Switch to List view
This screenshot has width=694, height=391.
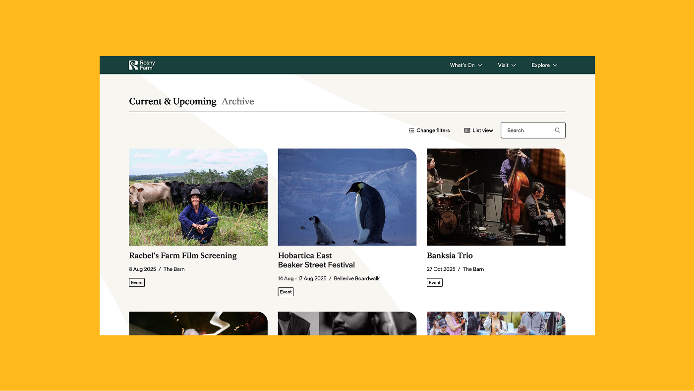478,130
